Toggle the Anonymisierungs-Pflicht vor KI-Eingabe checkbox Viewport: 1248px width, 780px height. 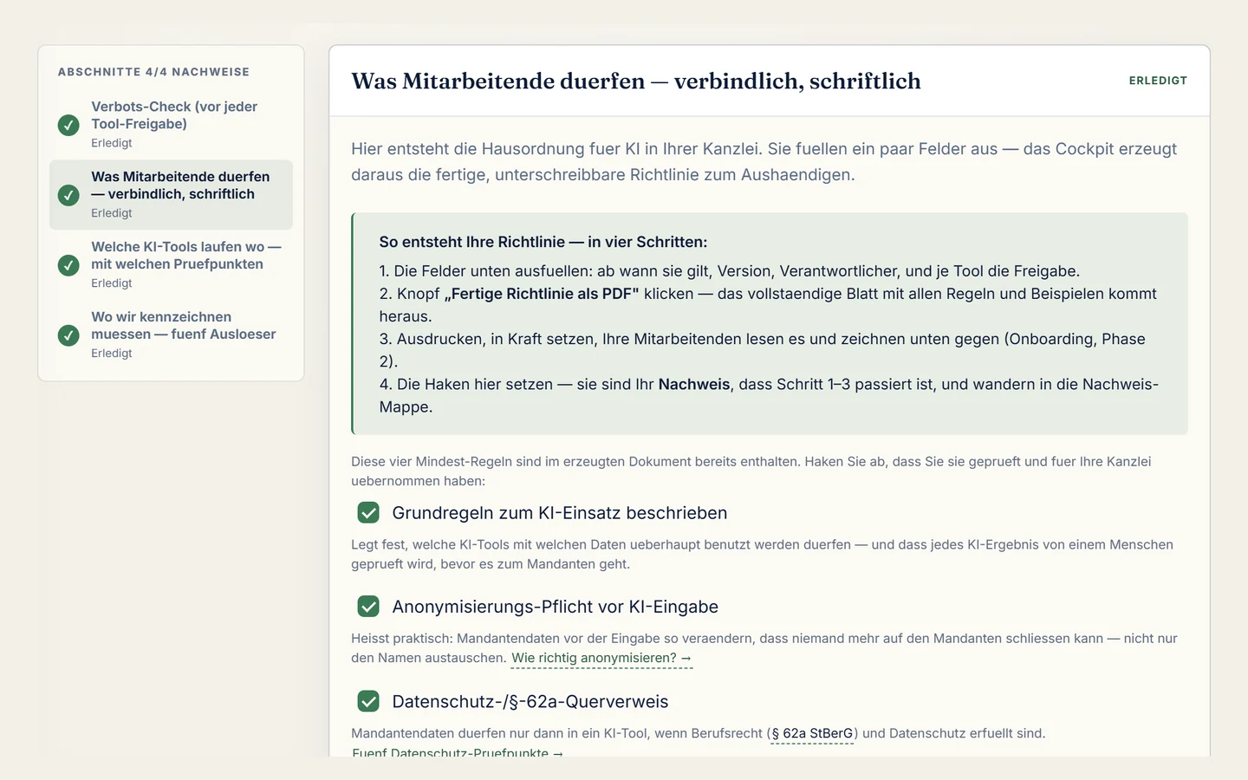[368, 607]
